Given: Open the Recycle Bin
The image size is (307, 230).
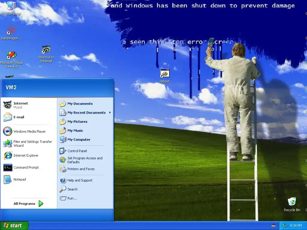Looking at the screenshot, I should click(x=292, y=204).
